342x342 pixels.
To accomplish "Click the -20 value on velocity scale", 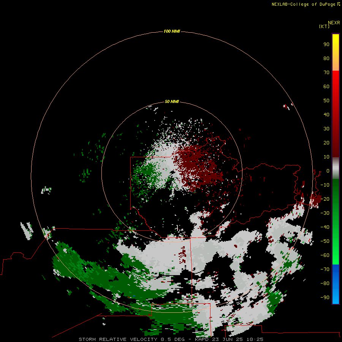I will coord(325,199).
